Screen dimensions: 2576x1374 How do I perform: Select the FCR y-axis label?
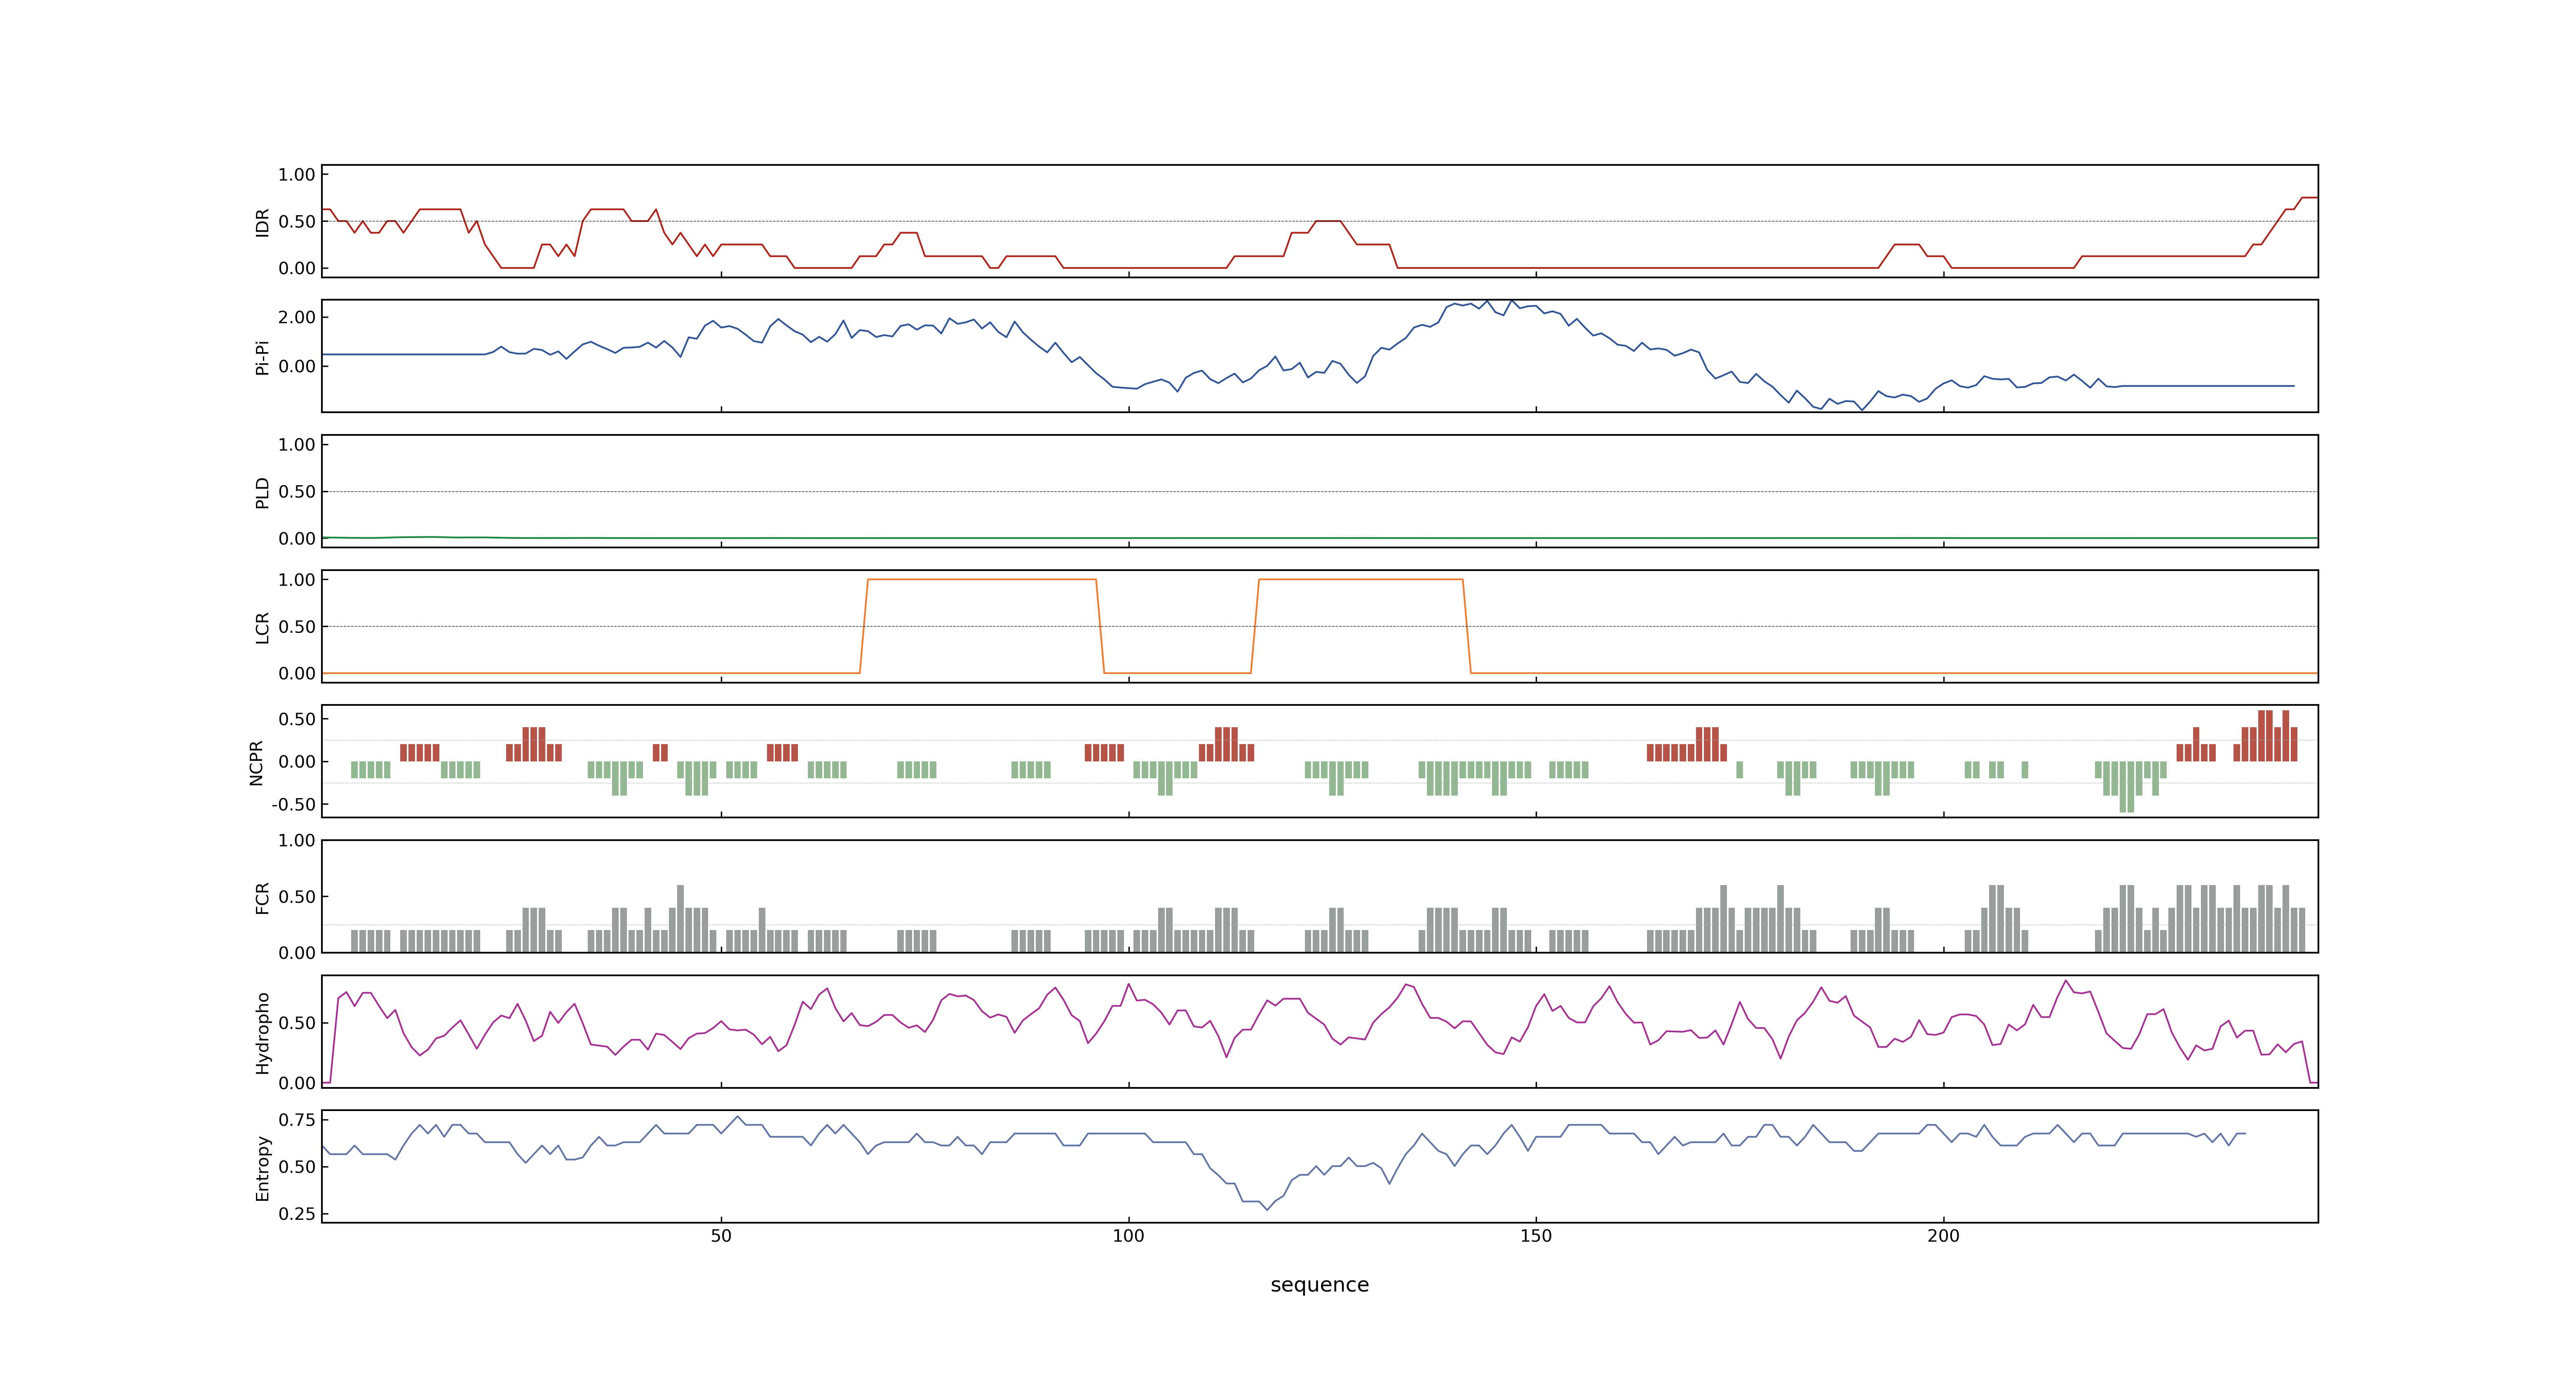pyautogui.click(x=262, y=897)
